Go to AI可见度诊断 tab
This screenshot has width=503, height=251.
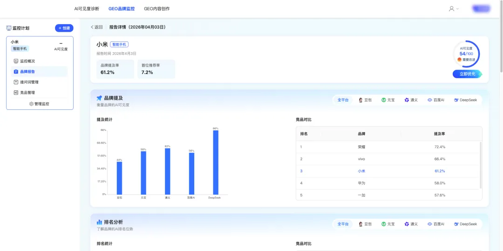pyautogui.click(x=87, y=9)
